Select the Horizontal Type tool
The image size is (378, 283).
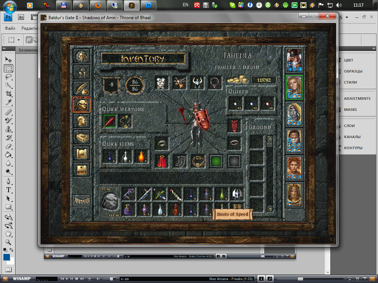point(8,190)
